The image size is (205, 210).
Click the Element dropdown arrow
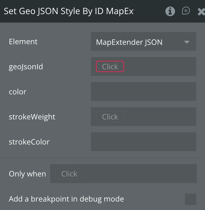pos(187,42)
